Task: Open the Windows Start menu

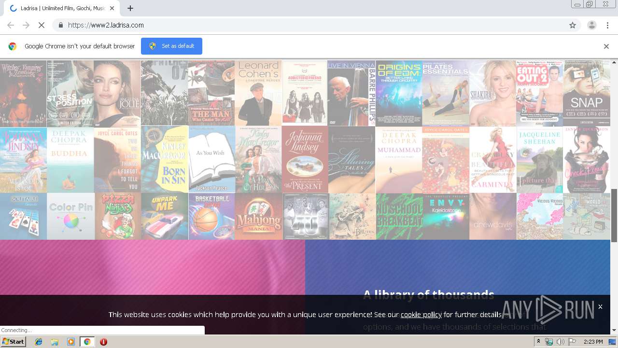Action: (13, 342)
